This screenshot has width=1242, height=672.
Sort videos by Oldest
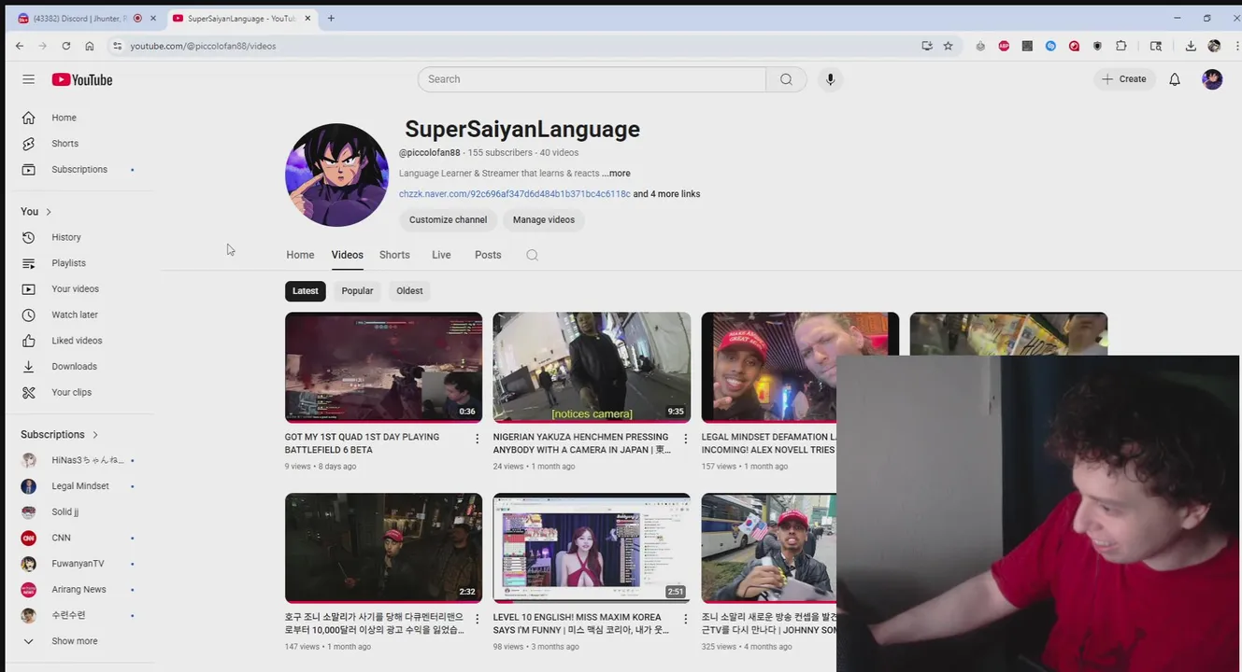409,291
